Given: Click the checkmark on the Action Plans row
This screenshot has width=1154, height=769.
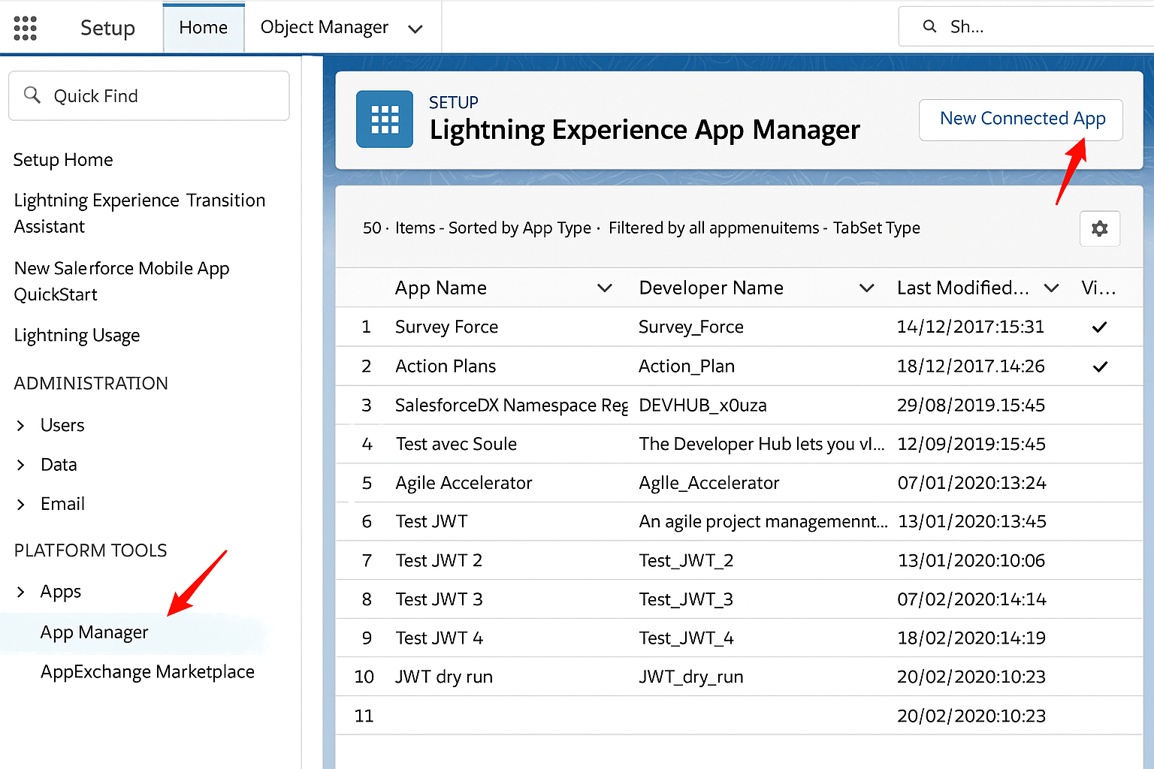Looking at the screenshot, I should [1101, 366].
